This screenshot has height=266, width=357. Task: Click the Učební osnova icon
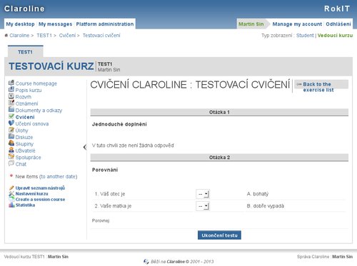pyautogui.click(x=11, y=123)
